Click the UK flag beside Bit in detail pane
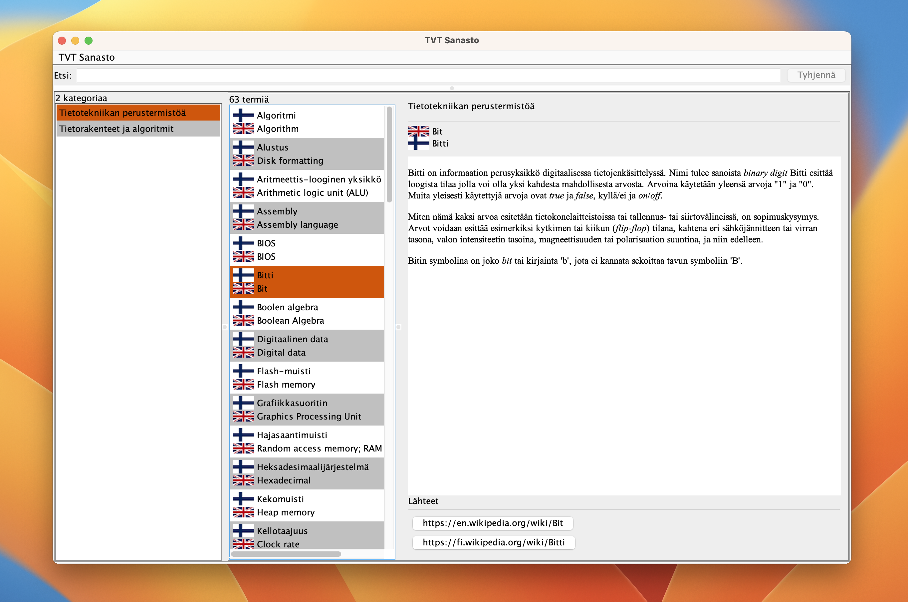Image resolution: width=908 pixels, height=602 pixels. click(x=418, y=131)
